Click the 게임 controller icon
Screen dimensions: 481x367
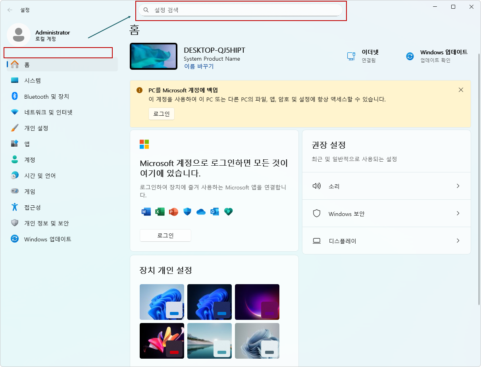tap(15, 191)
